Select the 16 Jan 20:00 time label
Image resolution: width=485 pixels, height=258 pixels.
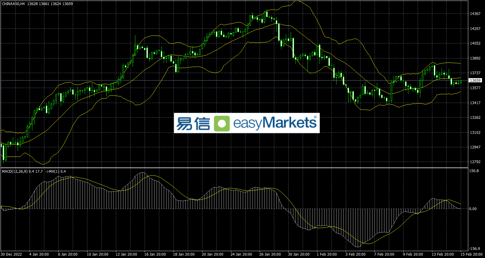pyautogui.click(x=155, y=254)
